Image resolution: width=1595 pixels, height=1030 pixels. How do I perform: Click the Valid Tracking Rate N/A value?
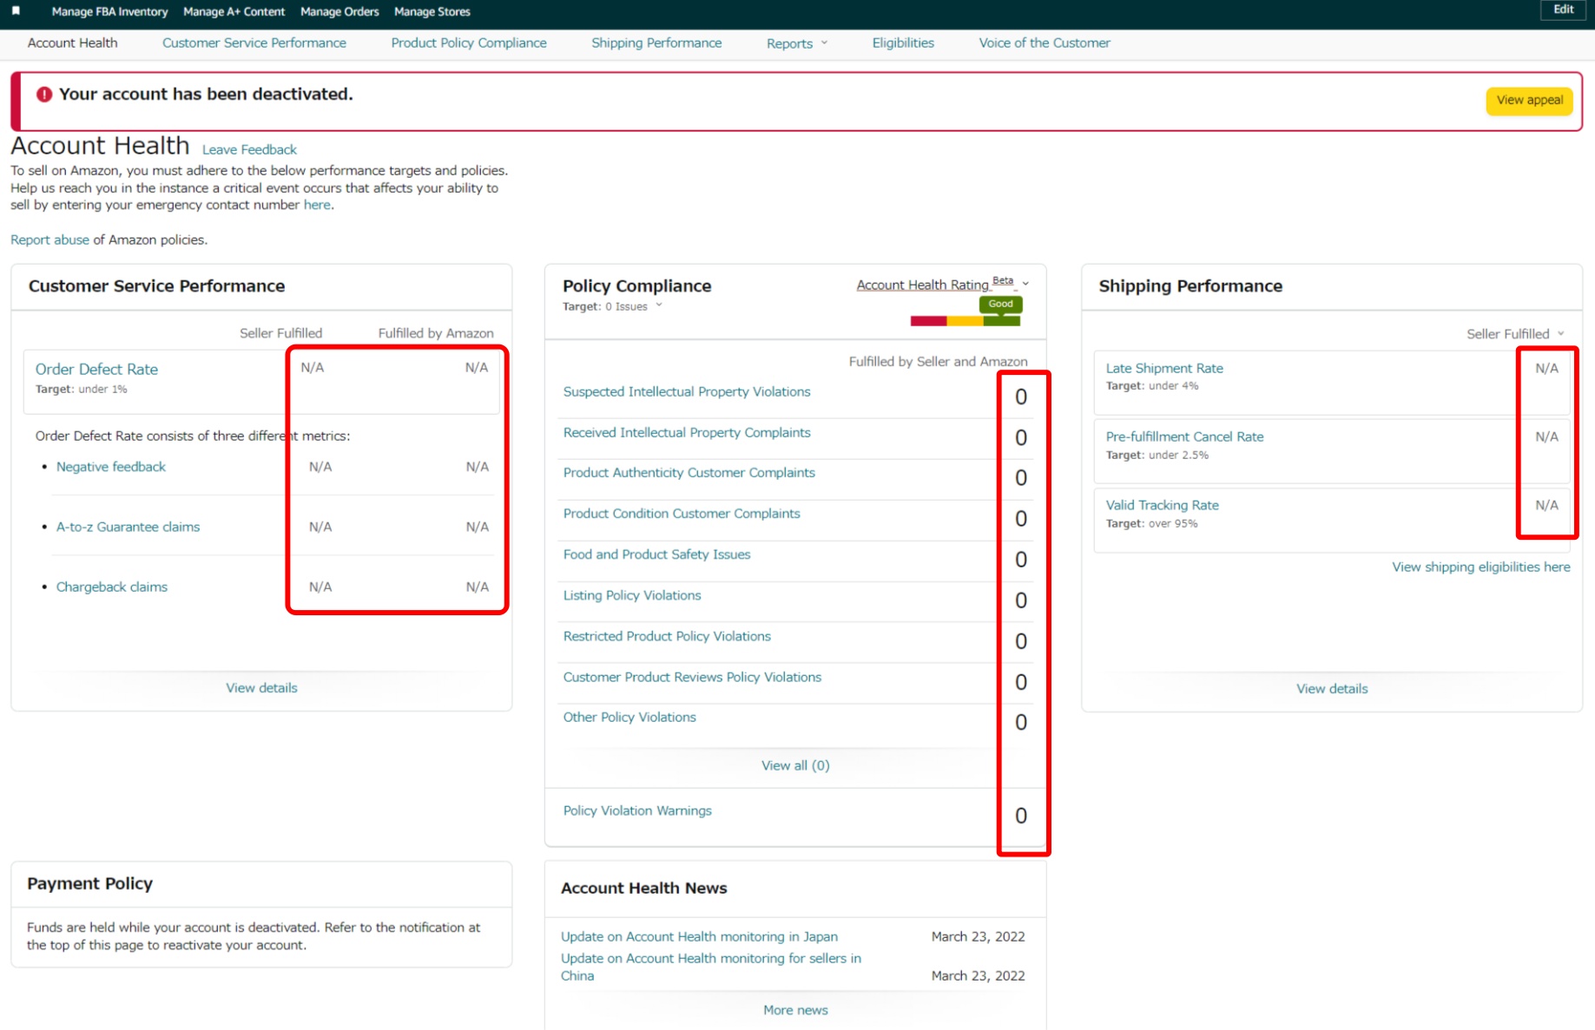[x=1546, y=505]
